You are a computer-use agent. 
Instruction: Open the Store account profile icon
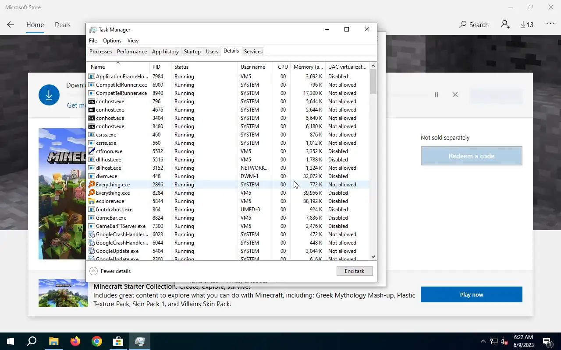click(505, 25)
